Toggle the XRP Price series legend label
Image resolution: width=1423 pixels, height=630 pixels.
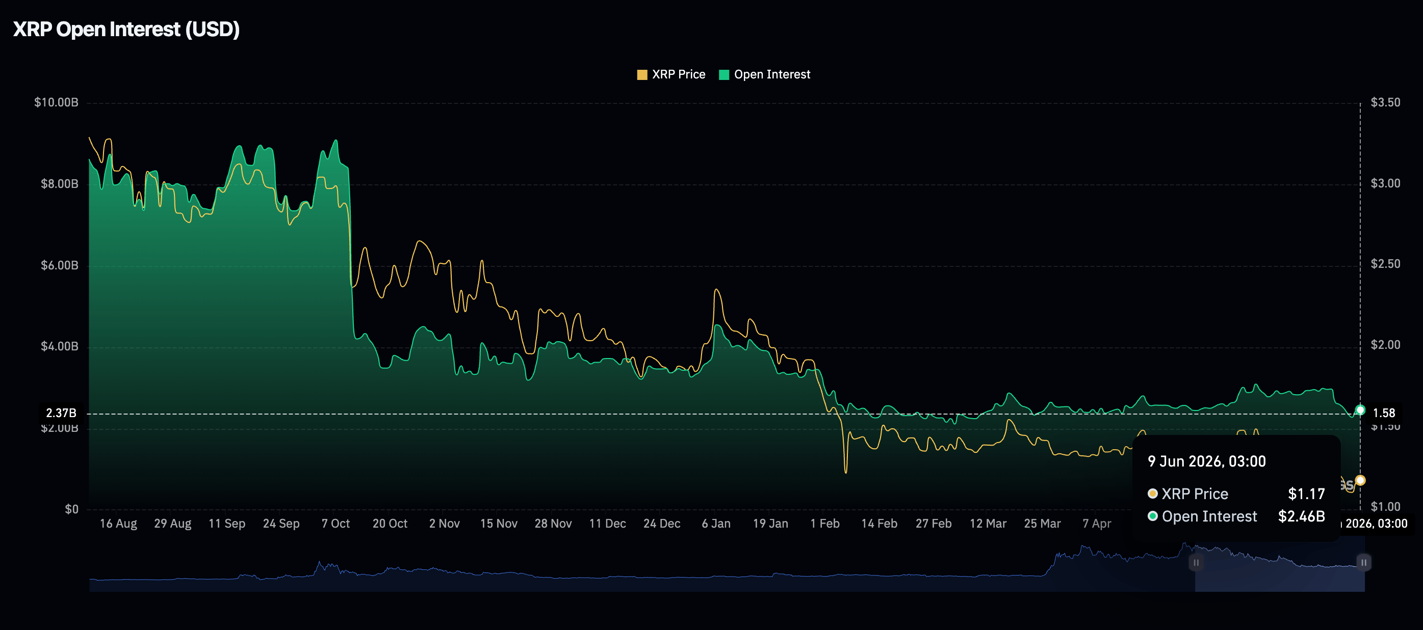coord(678,74)
